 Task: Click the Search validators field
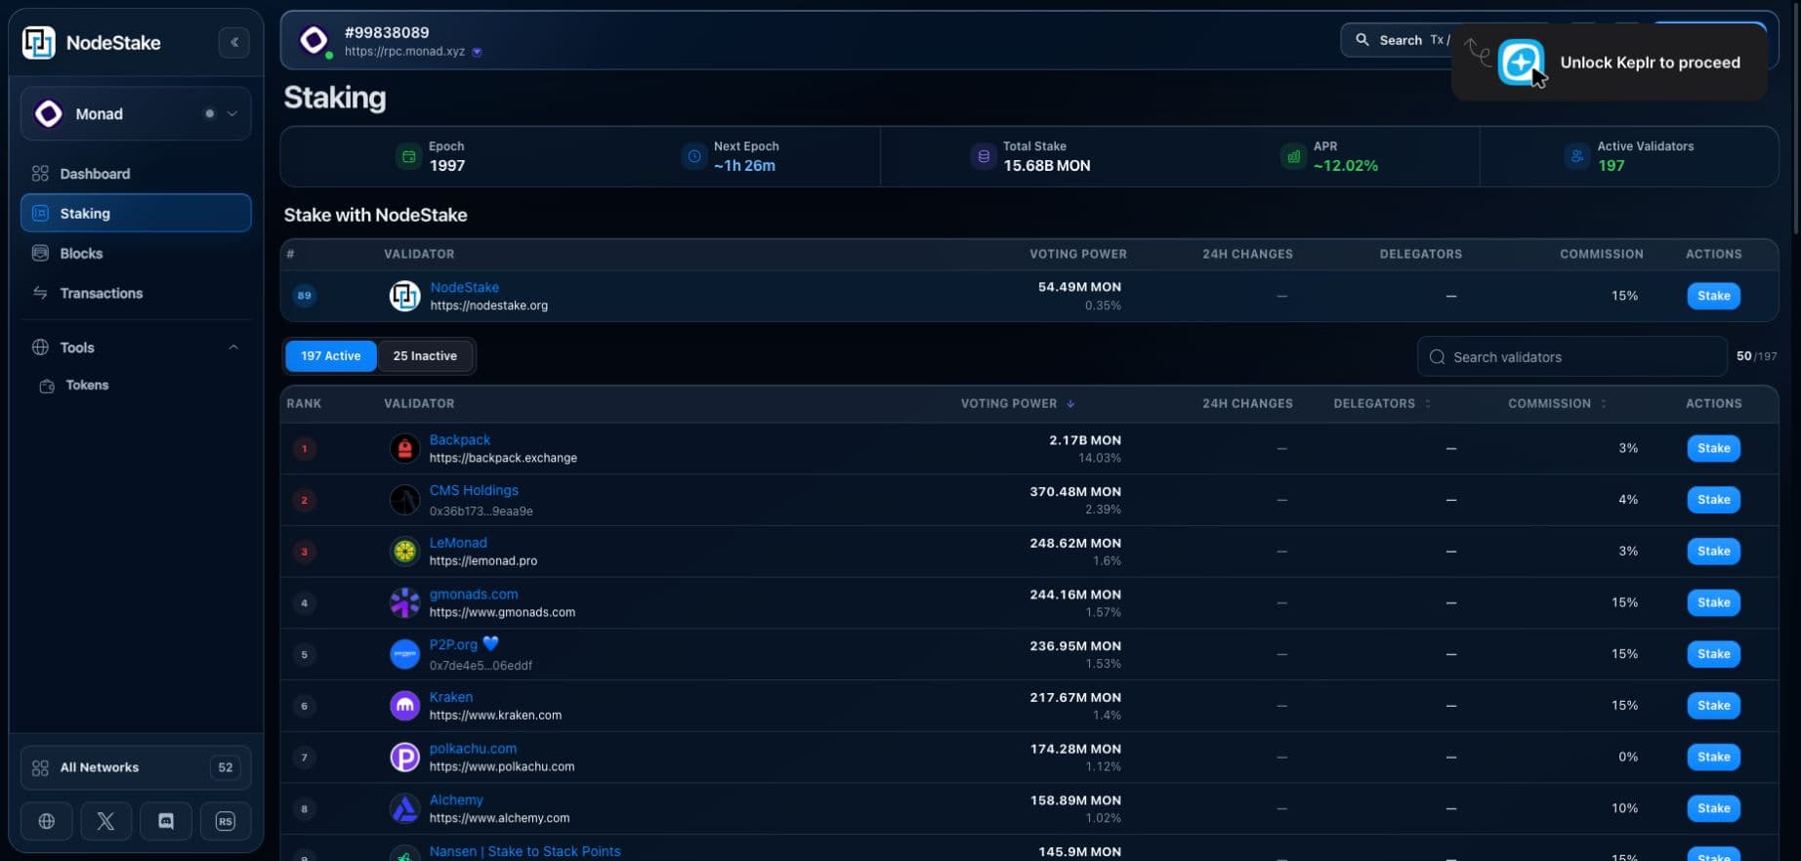pyautogui.click(x=1571, y=357)
